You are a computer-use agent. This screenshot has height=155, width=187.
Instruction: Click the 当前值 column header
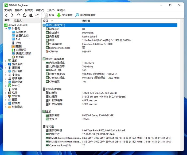point(129,21)
